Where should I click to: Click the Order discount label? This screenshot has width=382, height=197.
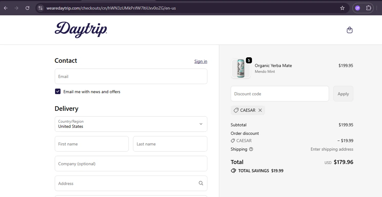[245, 133]
